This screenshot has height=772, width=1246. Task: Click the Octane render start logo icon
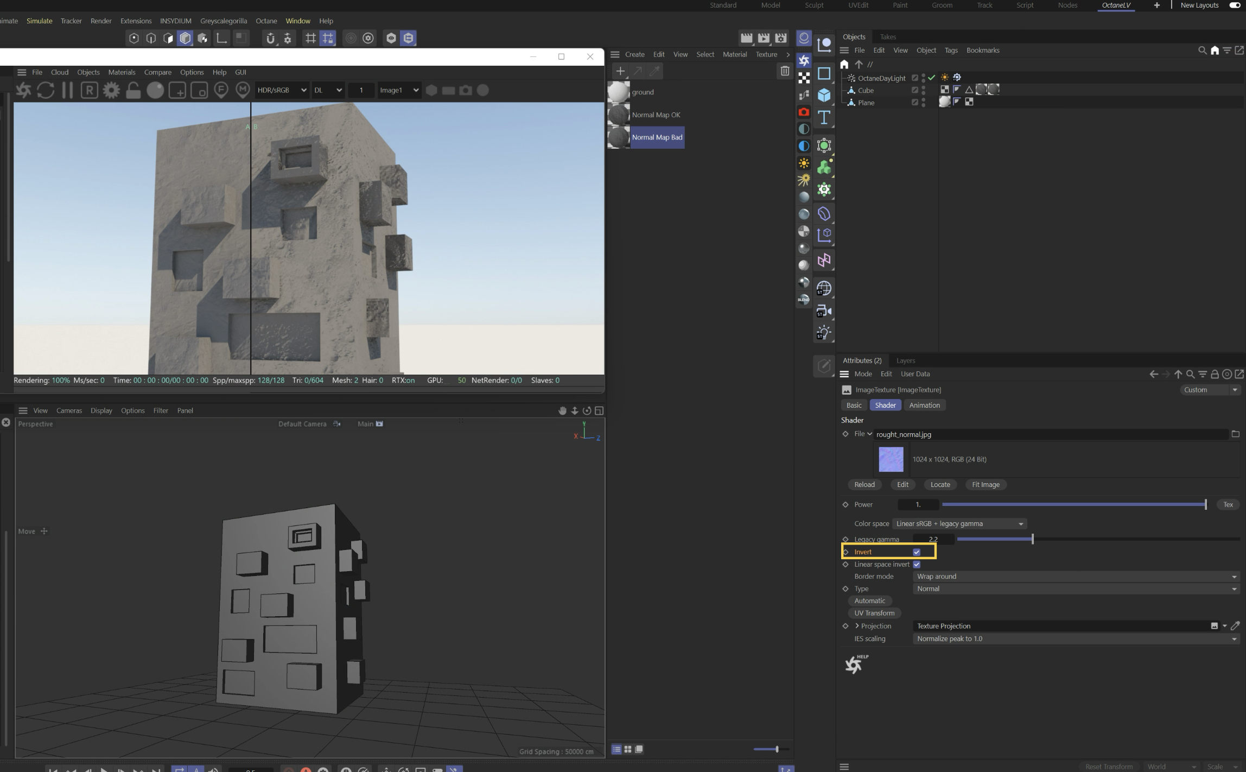(23, 90)
